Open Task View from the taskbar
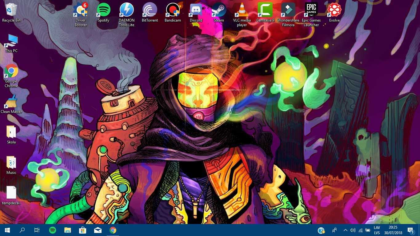Image resolution: width=420 pixels, height=236 pixels. pos(37,230)
